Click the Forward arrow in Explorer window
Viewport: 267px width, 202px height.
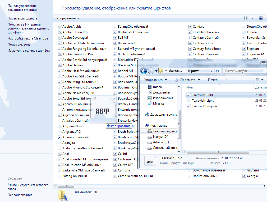coord(151,71)
